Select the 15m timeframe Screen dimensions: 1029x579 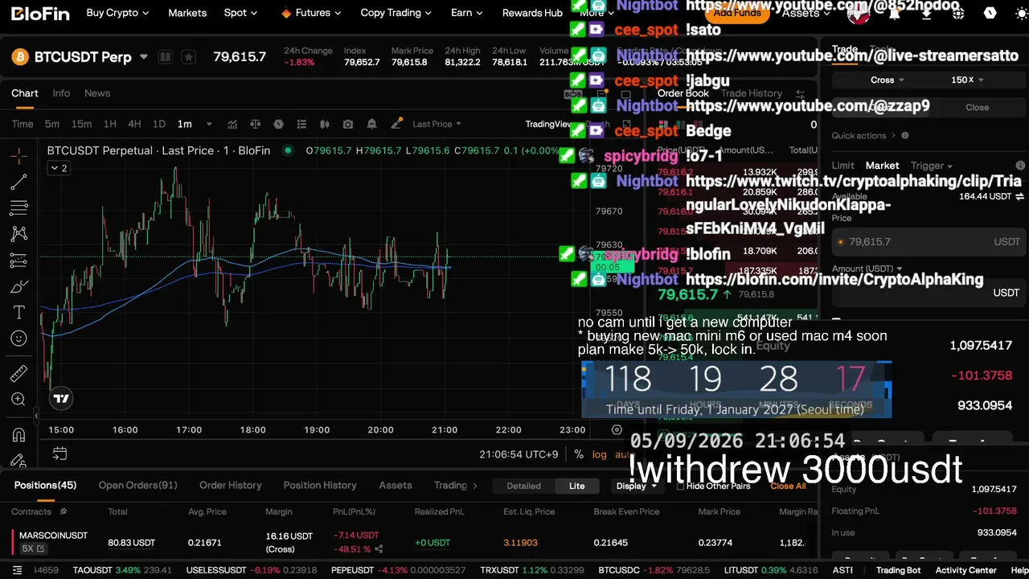click(81, 124)
